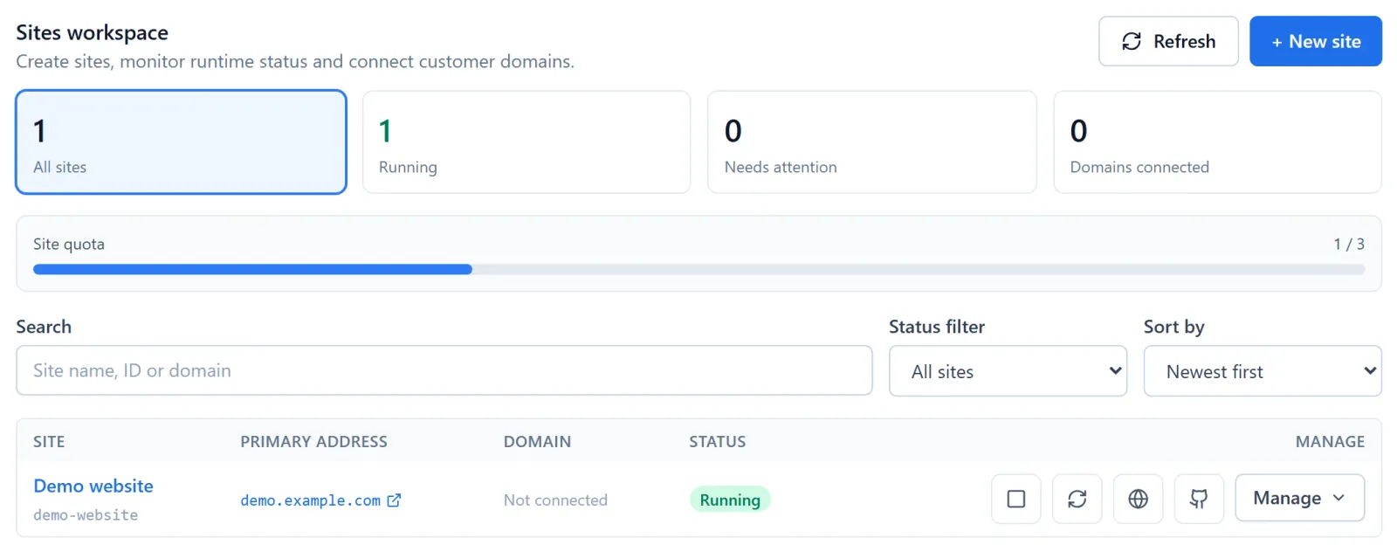
Task: Open the Sort by Newest first dropdown
Action: [1263, 371]
